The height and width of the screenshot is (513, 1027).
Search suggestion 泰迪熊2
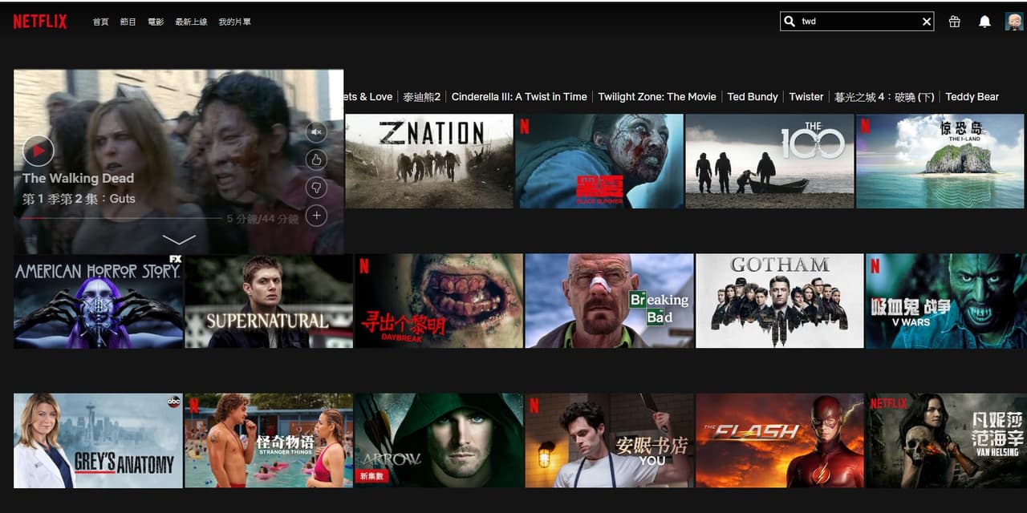click(x=422, y=97)
